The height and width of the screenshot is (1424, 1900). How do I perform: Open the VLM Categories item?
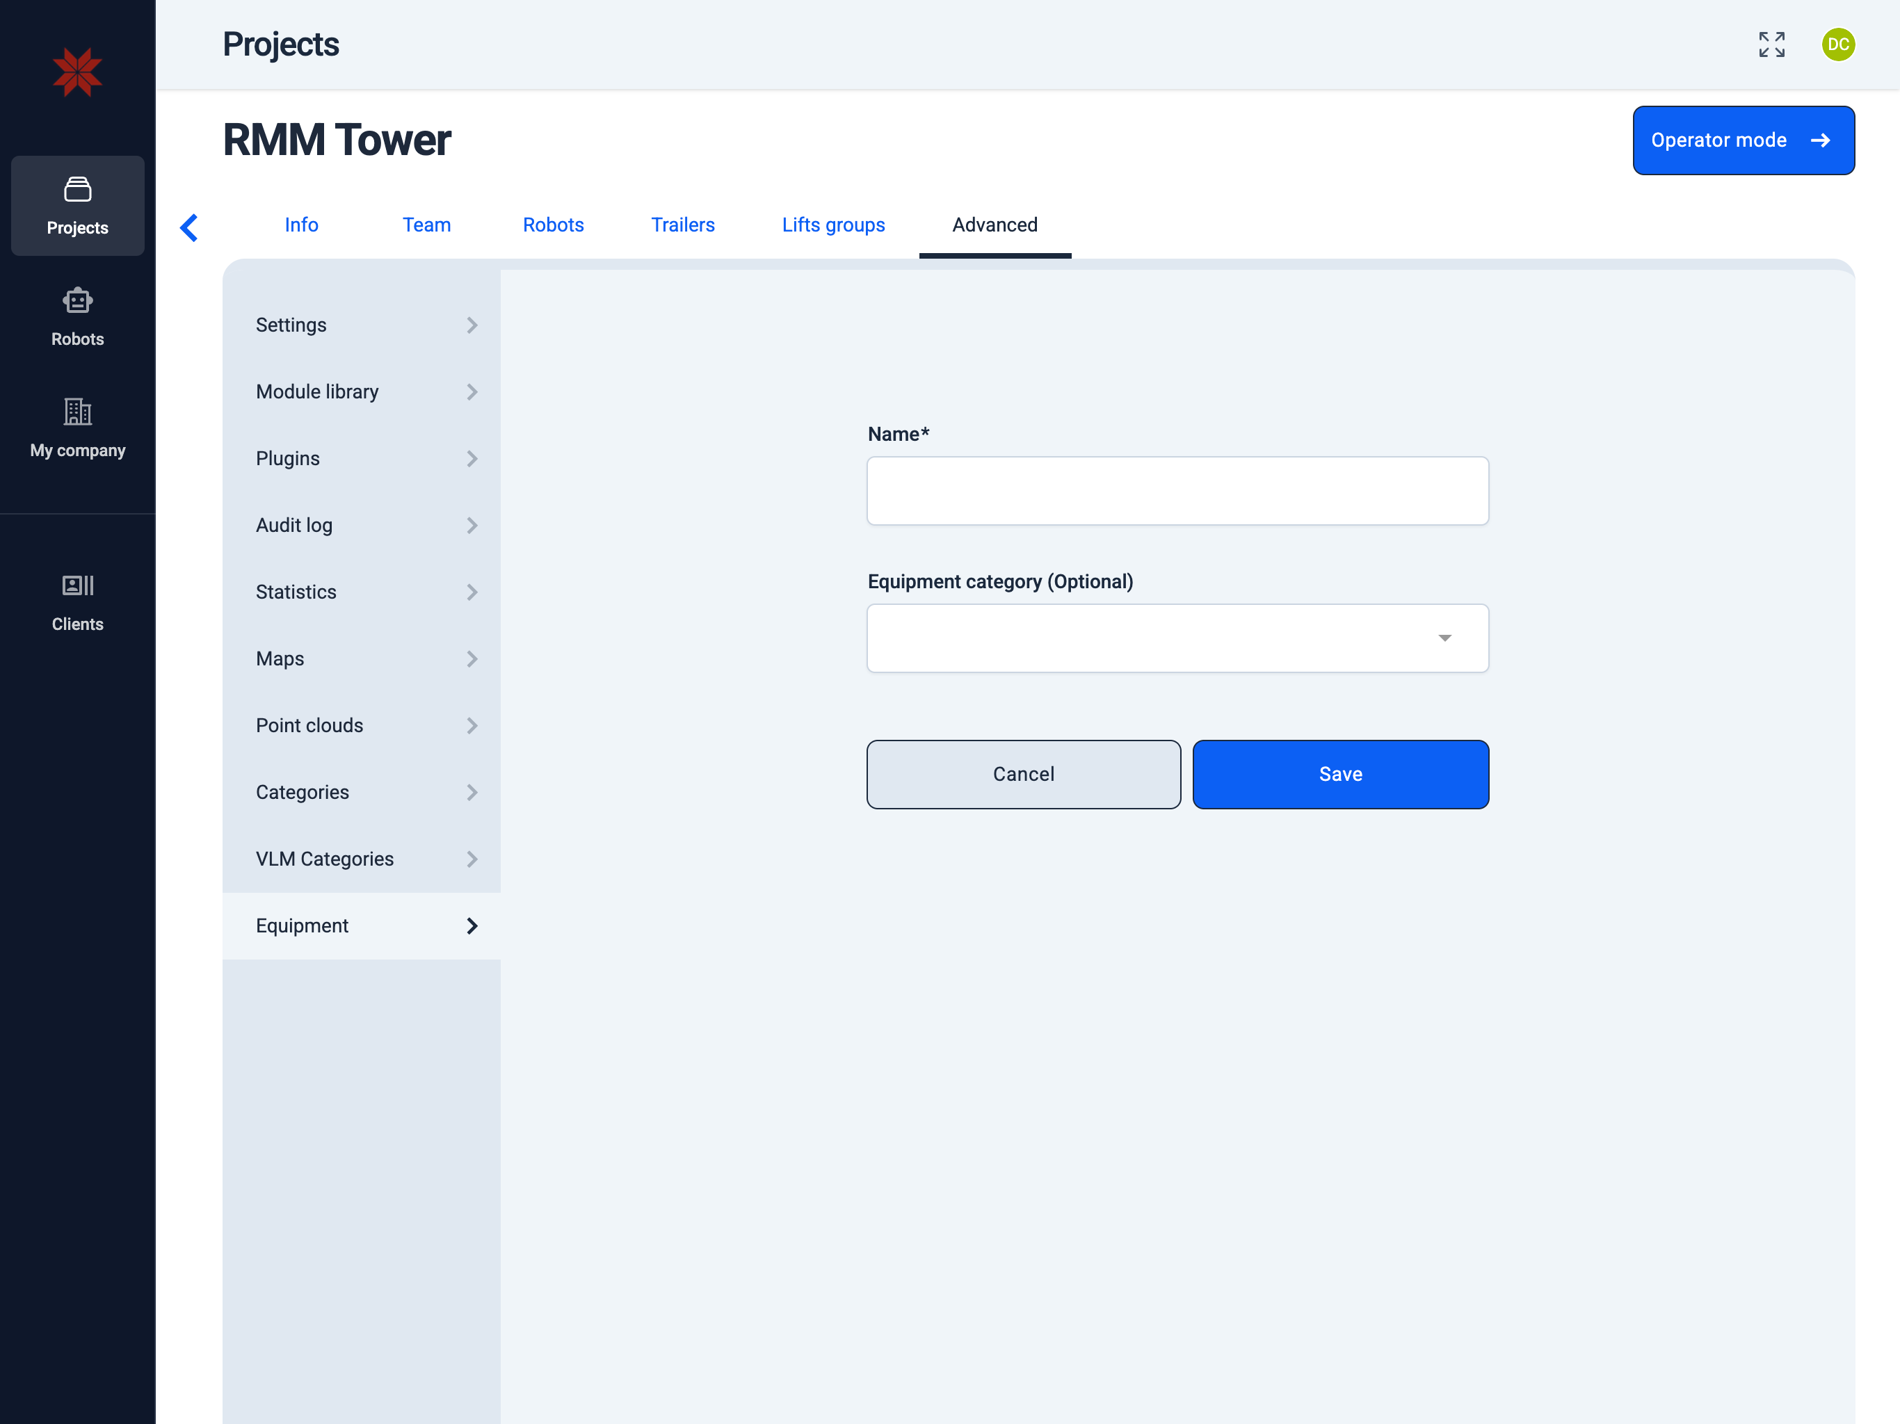click(362, 859)
